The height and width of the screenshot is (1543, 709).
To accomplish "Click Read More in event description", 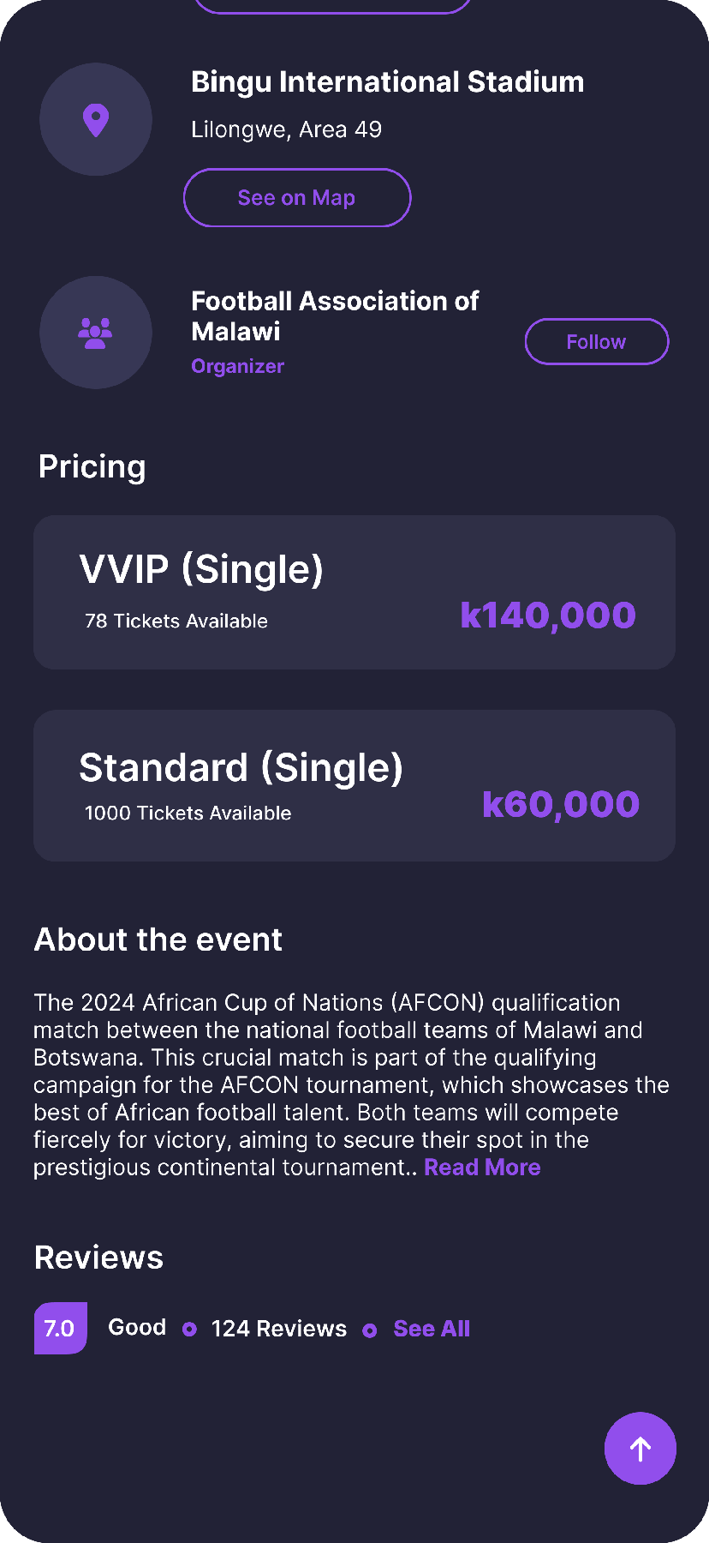I will (x=482, y=1168).
